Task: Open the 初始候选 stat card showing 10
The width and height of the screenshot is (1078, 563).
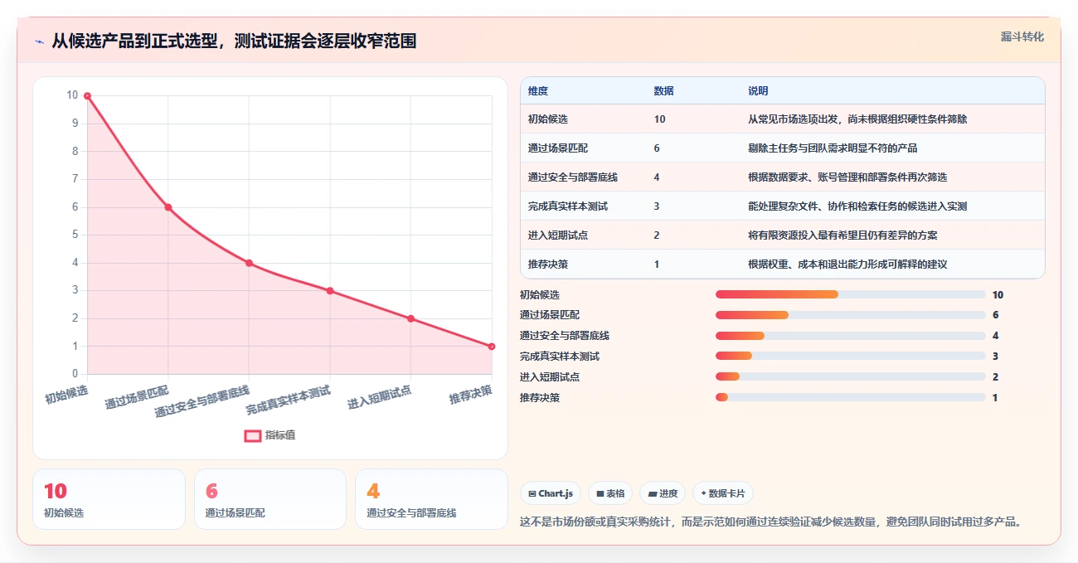Action: point(109,499)
